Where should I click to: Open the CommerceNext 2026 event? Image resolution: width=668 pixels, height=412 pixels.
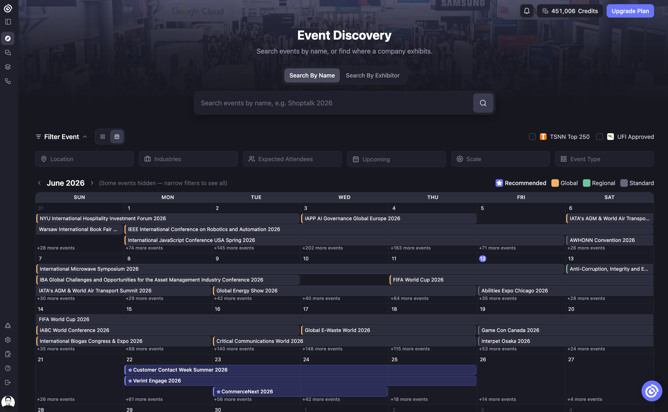point(300,392)
